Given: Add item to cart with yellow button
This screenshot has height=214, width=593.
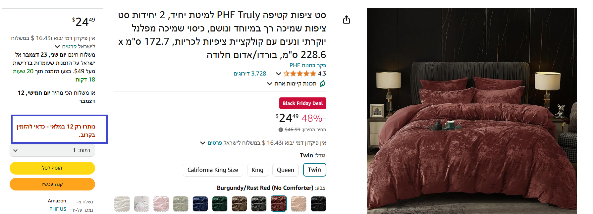Looking at the screenshot, I should coord(52,168).
